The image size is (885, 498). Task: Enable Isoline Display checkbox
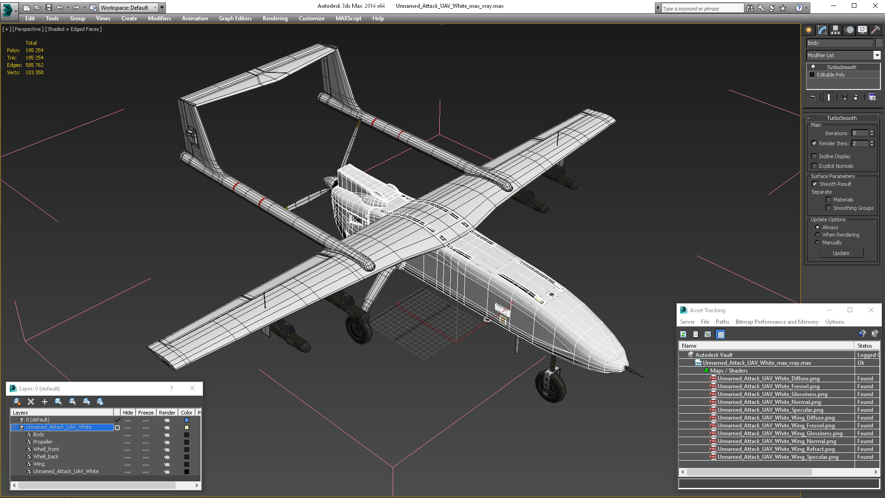pos(814,156)
